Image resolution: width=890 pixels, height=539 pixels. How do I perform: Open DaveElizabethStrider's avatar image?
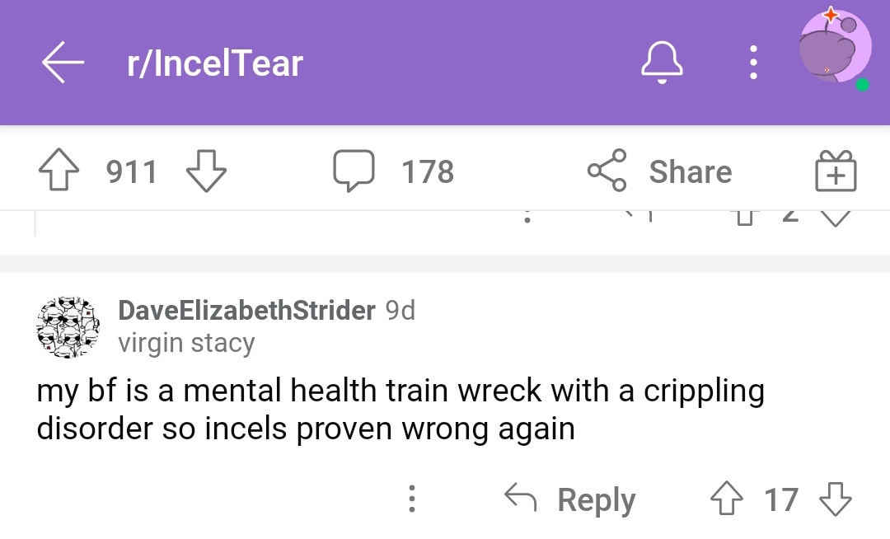68,327
